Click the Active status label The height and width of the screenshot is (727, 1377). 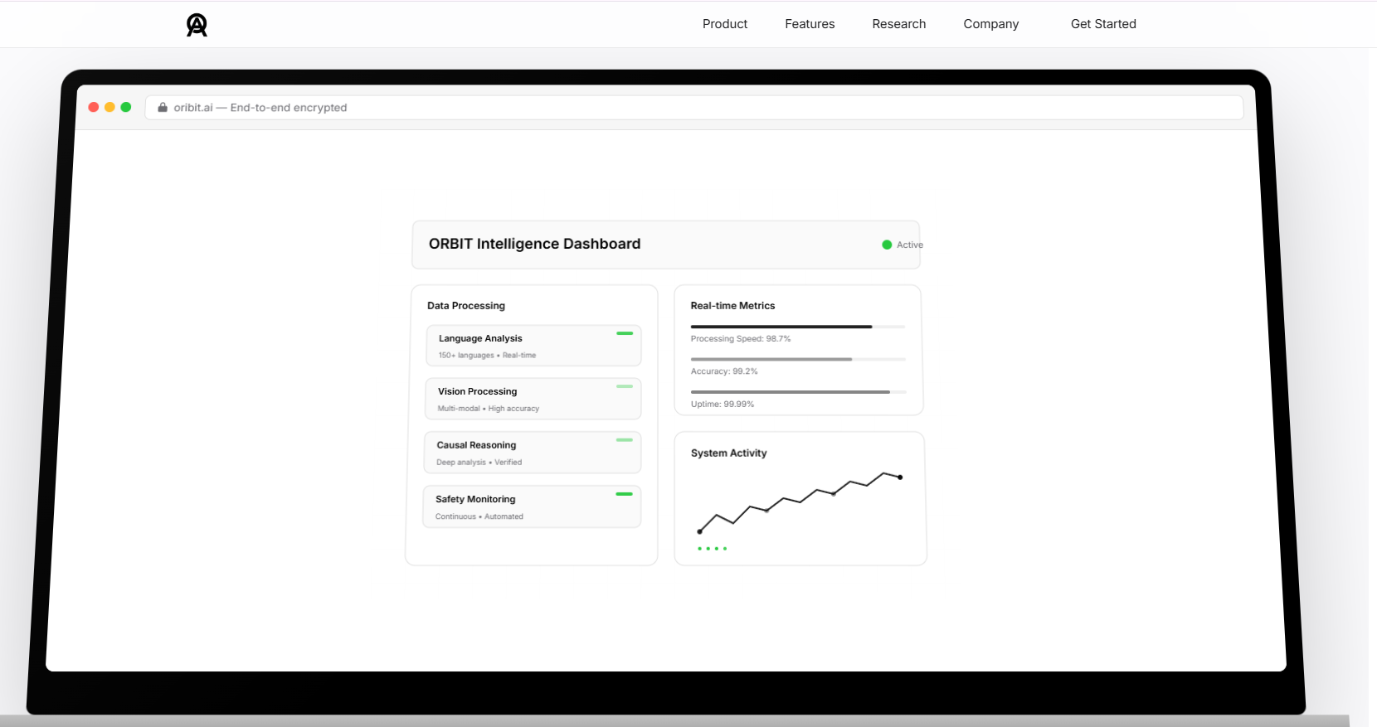(910, 245)
